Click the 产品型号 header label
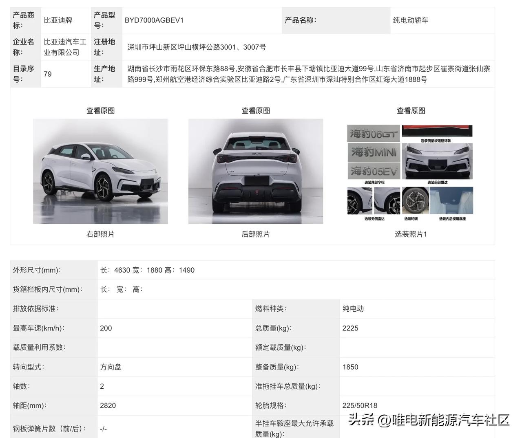Screen dimensions: 522x438 pyautogui.click(x=104, y=20)
